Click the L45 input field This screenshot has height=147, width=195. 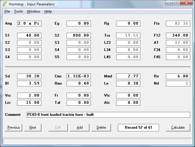[128, 57]
